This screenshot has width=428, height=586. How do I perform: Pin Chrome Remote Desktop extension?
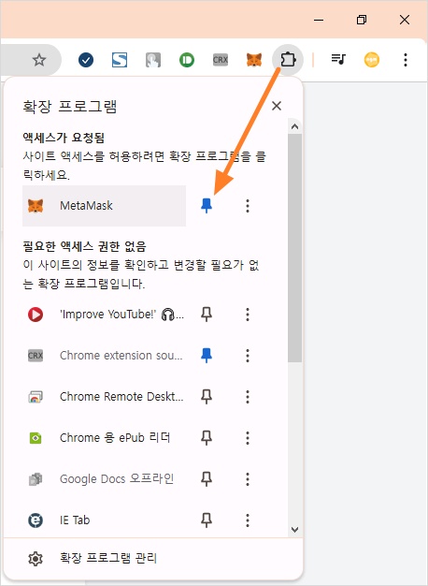(x=207, y=397)
